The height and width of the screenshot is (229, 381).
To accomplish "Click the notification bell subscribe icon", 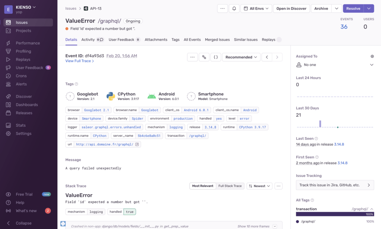I will [234, 9].
